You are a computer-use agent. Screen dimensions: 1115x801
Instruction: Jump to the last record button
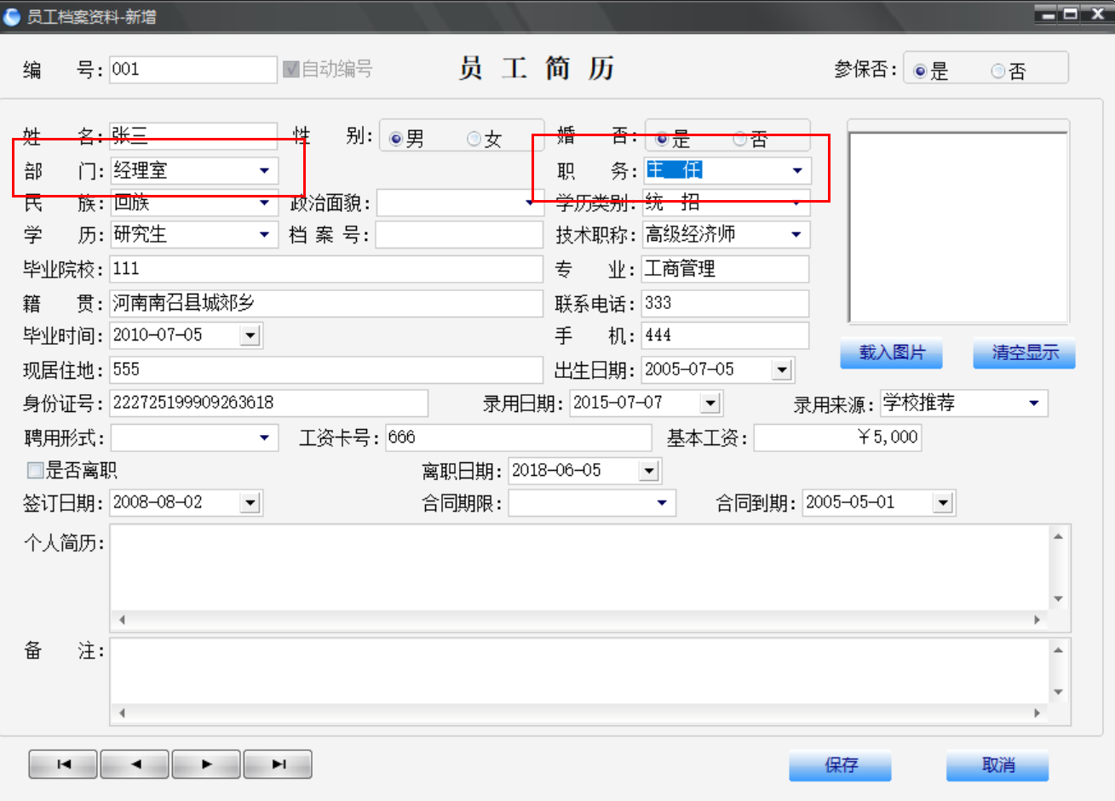[278, 764]
